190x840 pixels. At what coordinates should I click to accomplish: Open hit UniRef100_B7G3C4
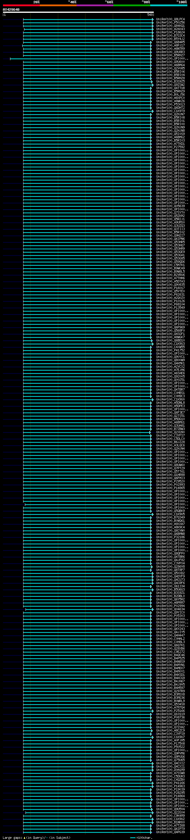170,35
